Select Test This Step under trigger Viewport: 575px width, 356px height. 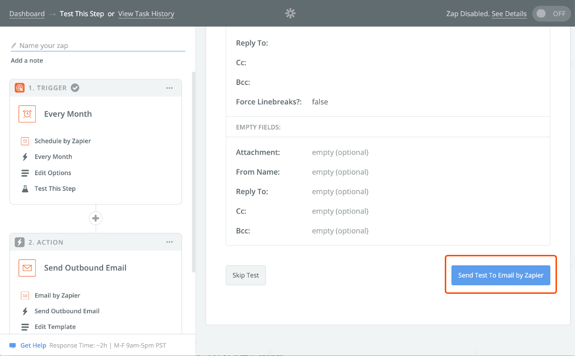pyautogui.click(x=55, y=188)
